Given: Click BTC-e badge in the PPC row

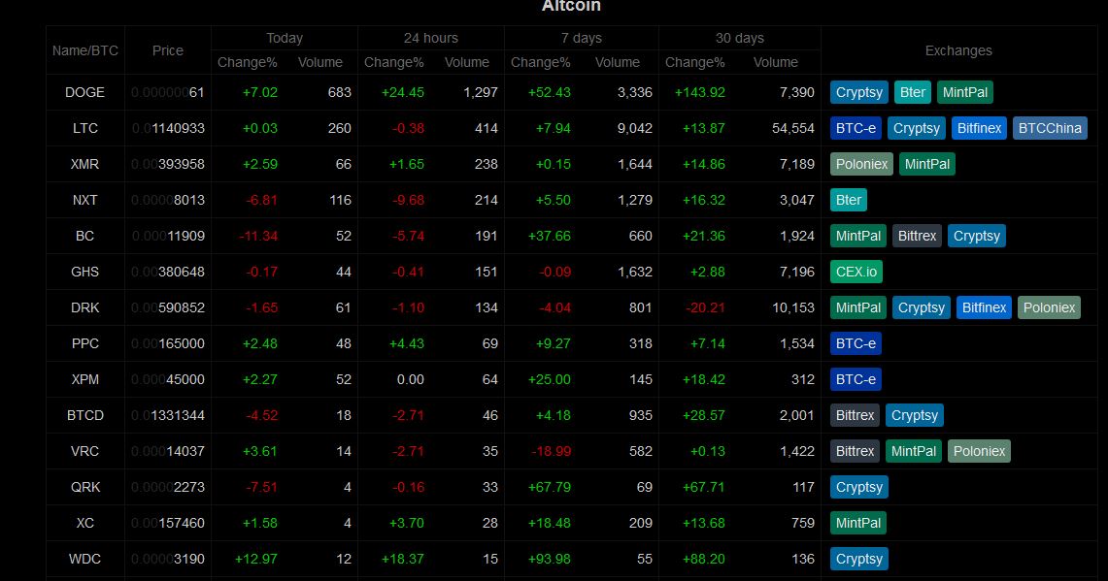Looking at the screenshot, I should (x=856, y=344).
